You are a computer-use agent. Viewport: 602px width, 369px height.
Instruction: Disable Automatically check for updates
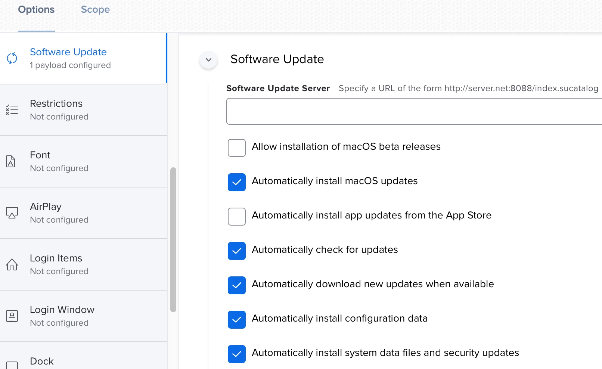237,251
